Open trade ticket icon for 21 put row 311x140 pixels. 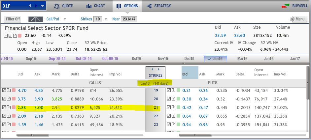point(169,107)
